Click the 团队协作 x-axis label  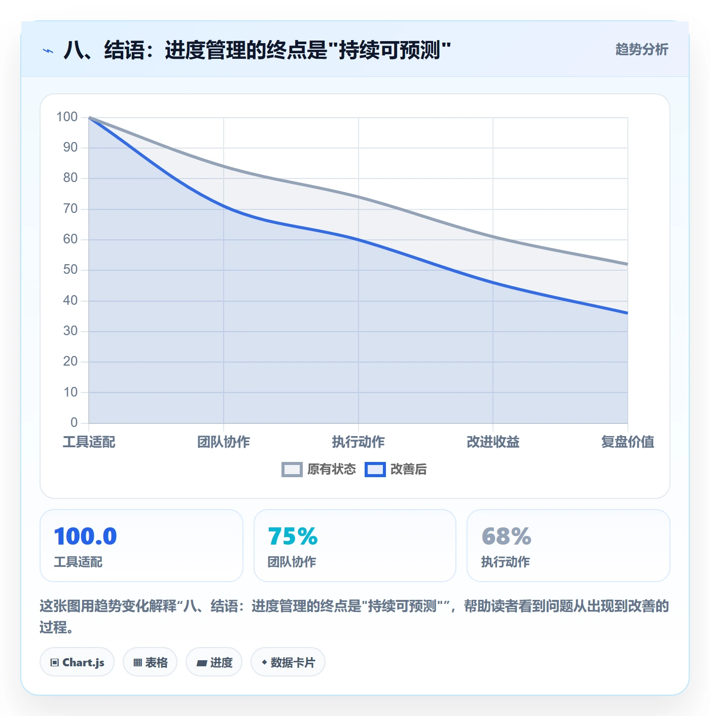pos(224,442)
